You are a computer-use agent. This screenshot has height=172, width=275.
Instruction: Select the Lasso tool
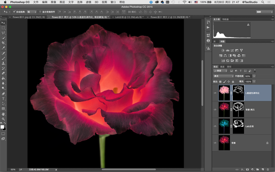tap(3, 33)
